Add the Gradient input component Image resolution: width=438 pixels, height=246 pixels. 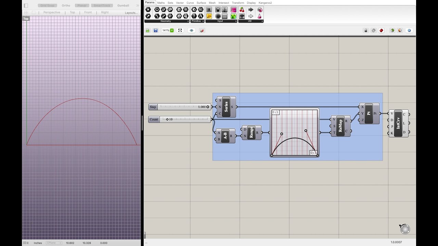point(233,10)
